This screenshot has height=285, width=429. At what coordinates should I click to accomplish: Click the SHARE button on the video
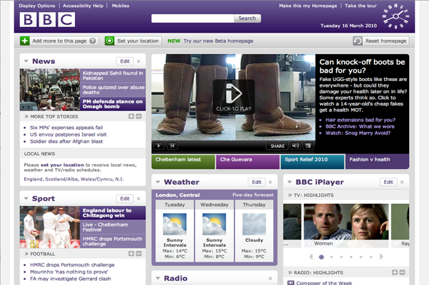pos(277,146)
